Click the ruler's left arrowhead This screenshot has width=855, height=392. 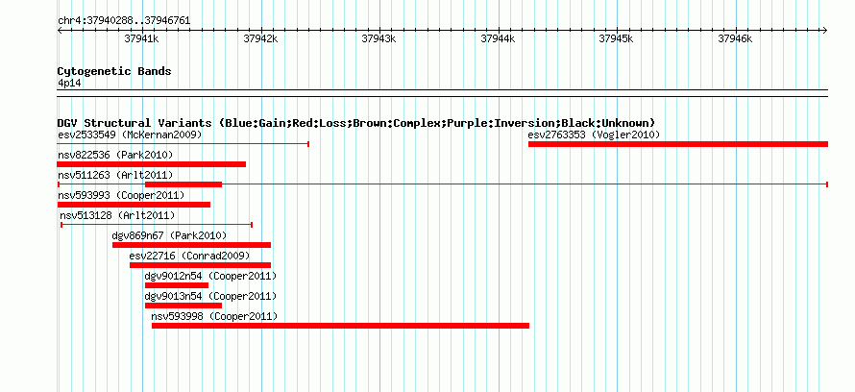[x=61, y=30]
